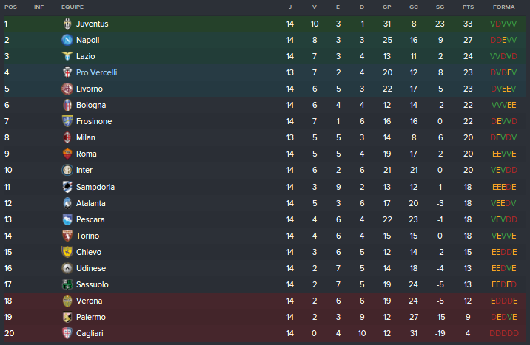Click the Juventus club crest icon
This screenshot has width=530, height=345.
click(67, 24)
